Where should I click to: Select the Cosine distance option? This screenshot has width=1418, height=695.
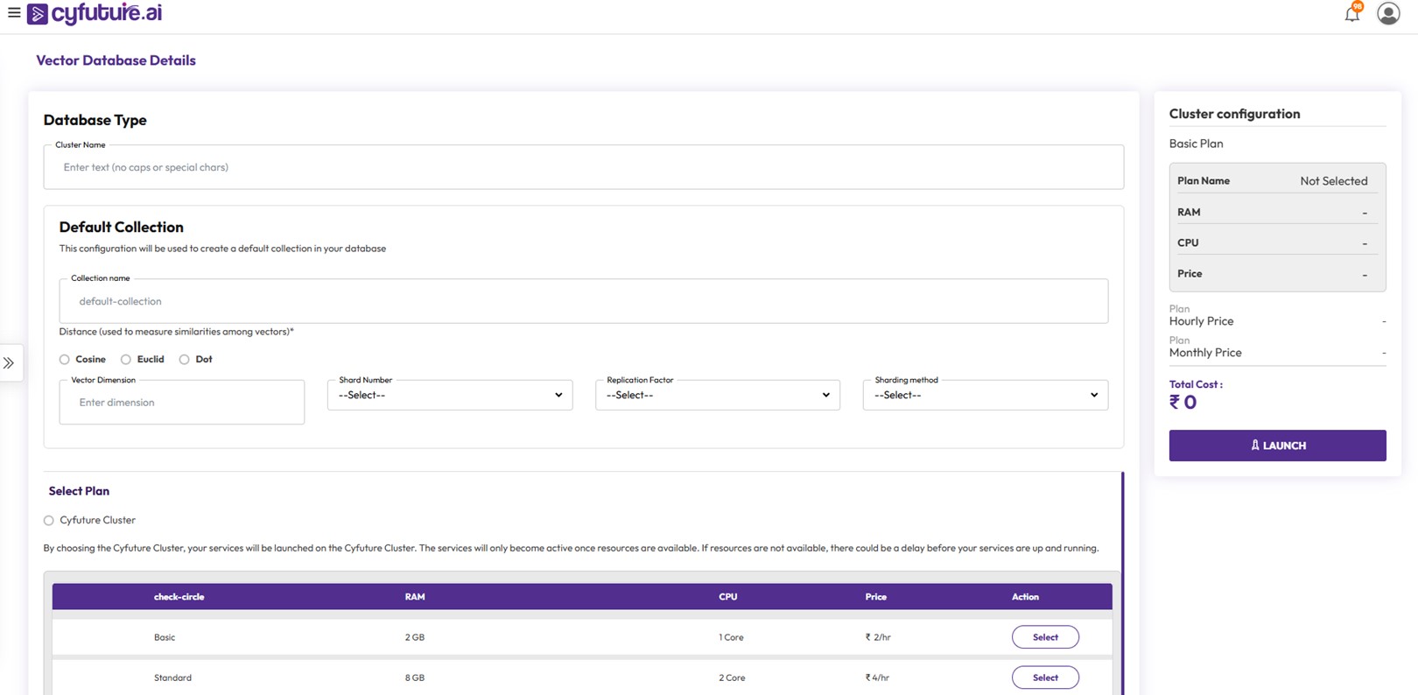[65, 360]
